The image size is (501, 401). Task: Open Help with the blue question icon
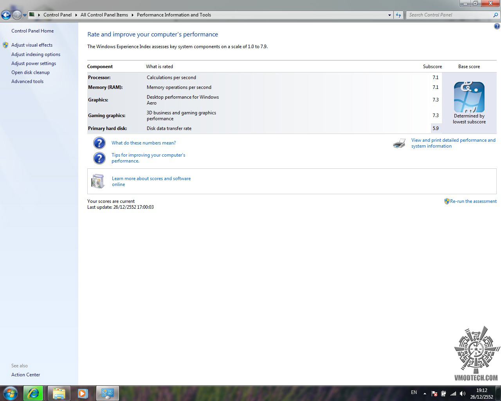pos(497,26)
